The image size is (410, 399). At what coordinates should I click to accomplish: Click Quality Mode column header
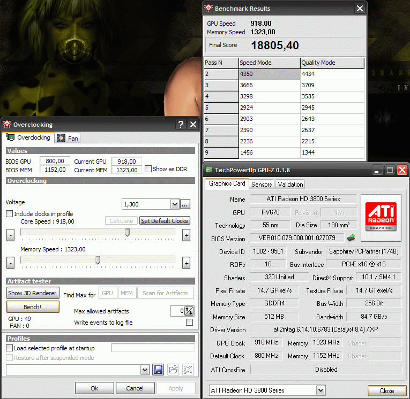tap(332, 63)
